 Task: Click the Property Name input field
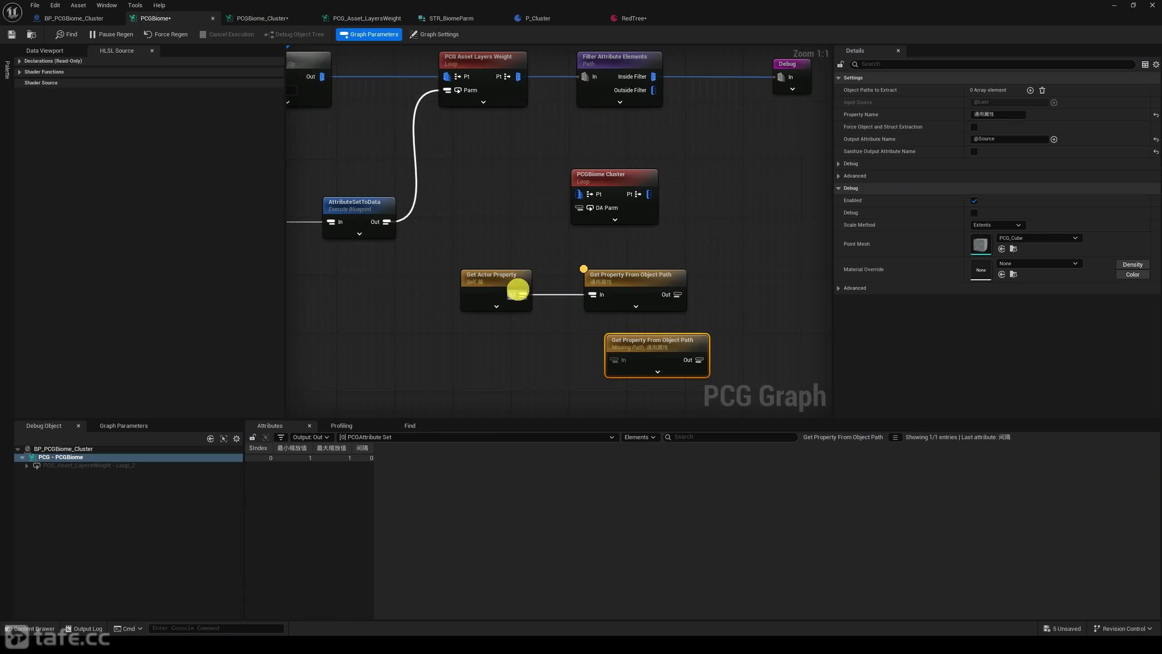[998, 114]
